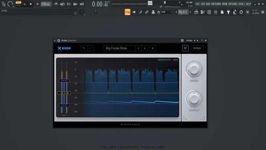The width and height of the screenshot is (266, 150).
Task: Open the PATTERNS menu
Action: (x=216, y=4)
